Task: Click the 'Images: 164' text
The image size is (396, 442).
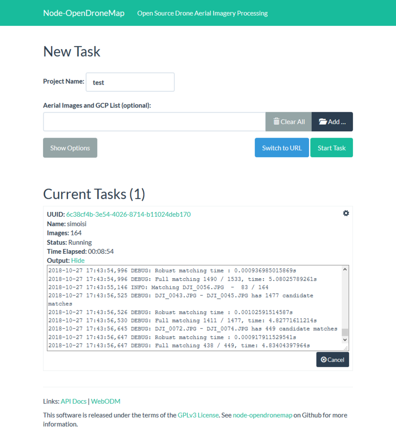Action: [x=64, y=233]
